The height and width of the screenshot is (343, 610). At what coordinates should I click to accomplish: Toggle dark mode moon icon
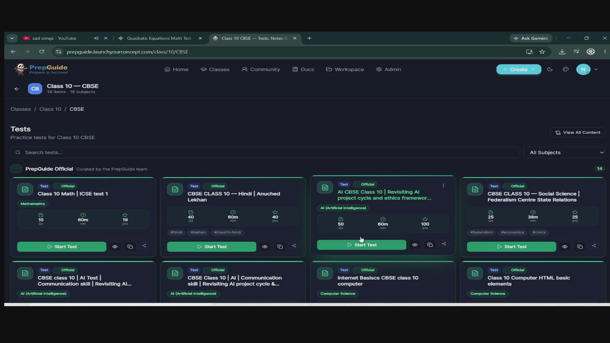tap(550, 69)
